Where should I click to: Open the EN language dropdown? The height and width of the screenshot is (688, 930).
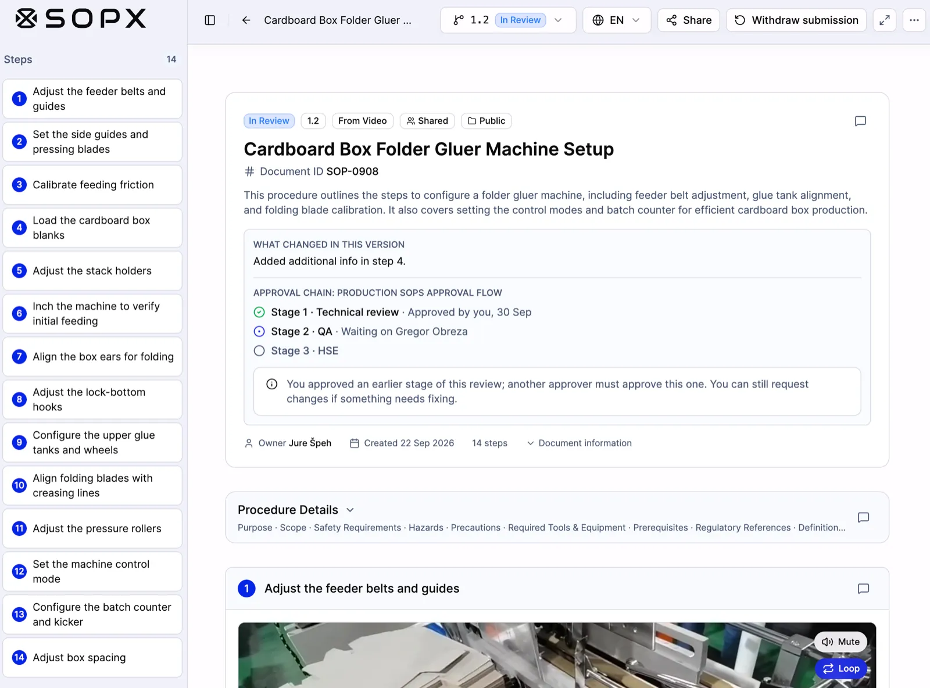pyautogui.click(x=617, y=20)
